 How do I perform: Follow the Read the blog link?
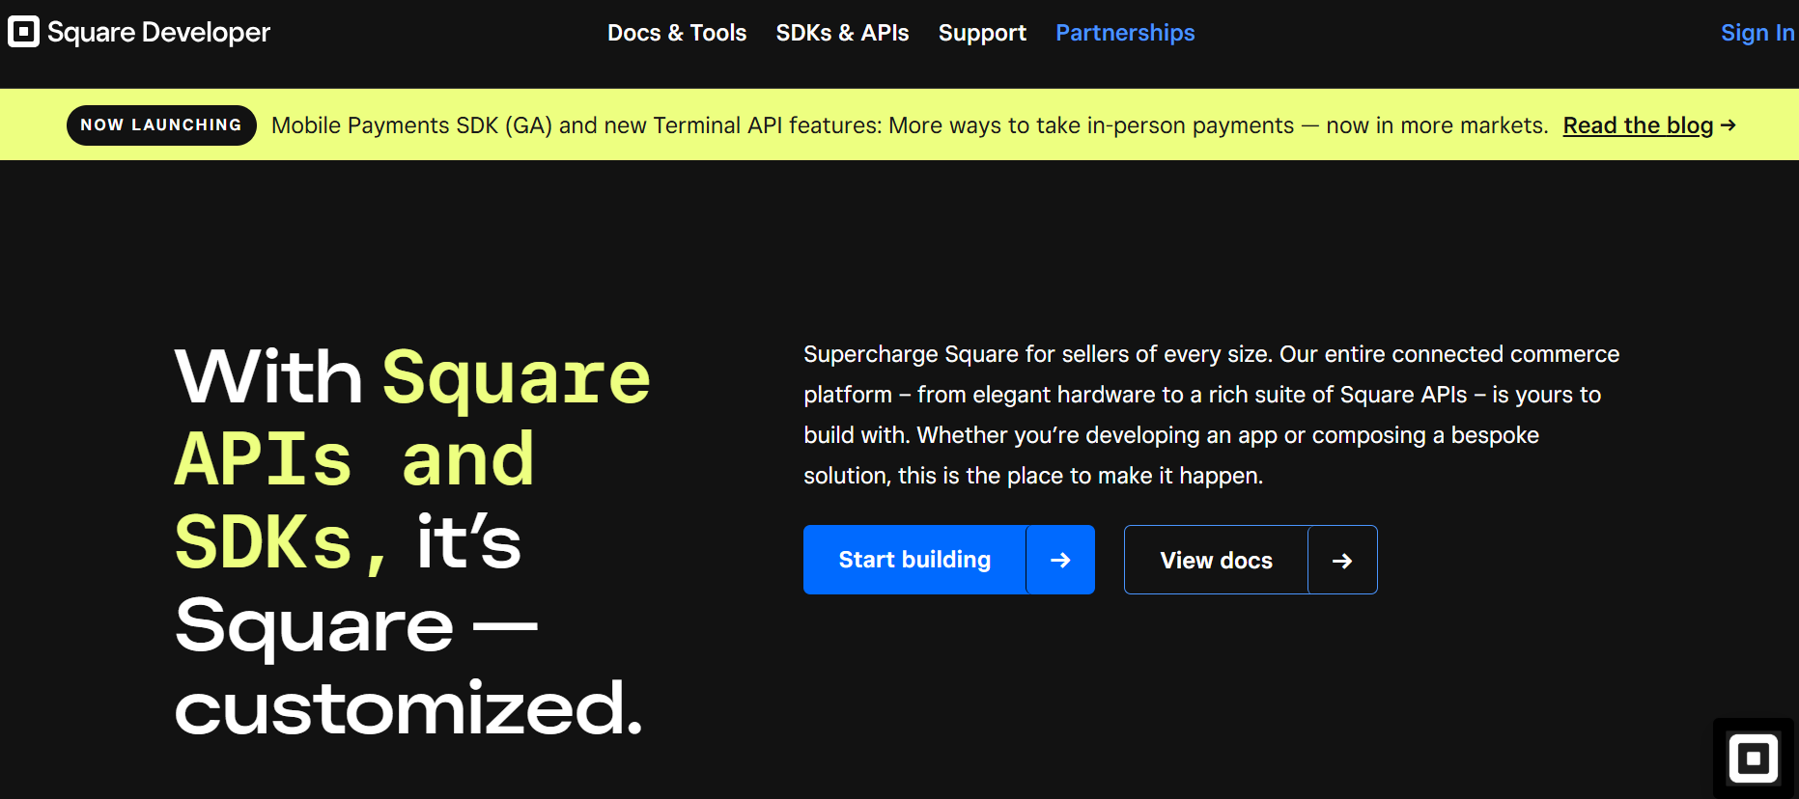[1638, 125]
